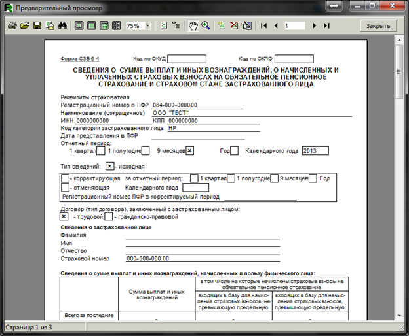Check the гражданско-правовой contract checkbox
This screenshot has height=336, width=409.
[x=109, y=216]
